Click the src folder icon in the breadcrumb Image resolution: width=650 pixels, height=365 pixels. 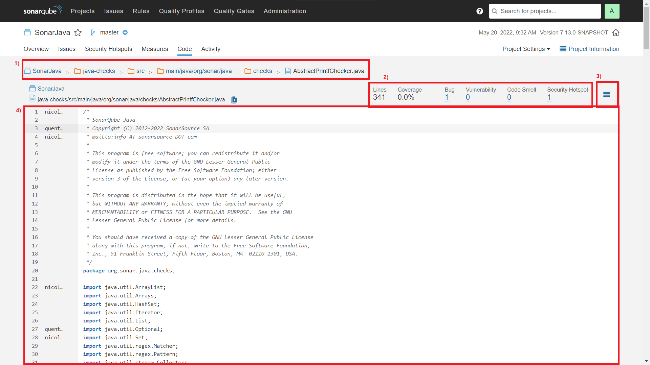pos(131,71)
